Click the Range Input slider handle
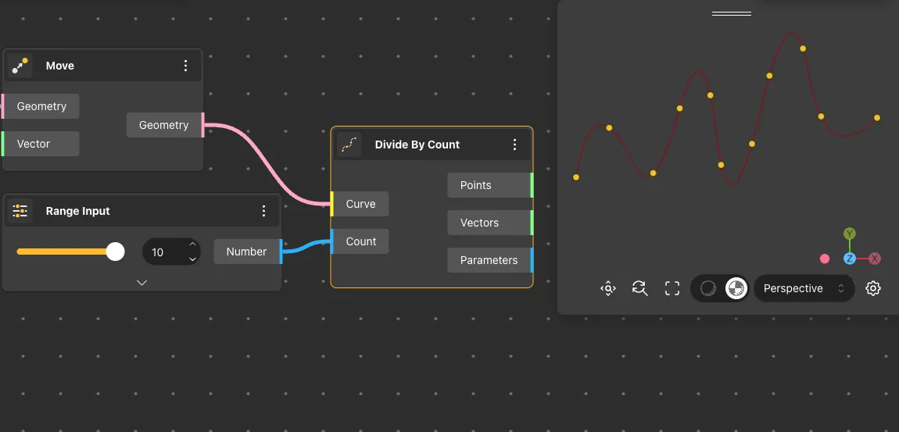 [x=115, y=252]
